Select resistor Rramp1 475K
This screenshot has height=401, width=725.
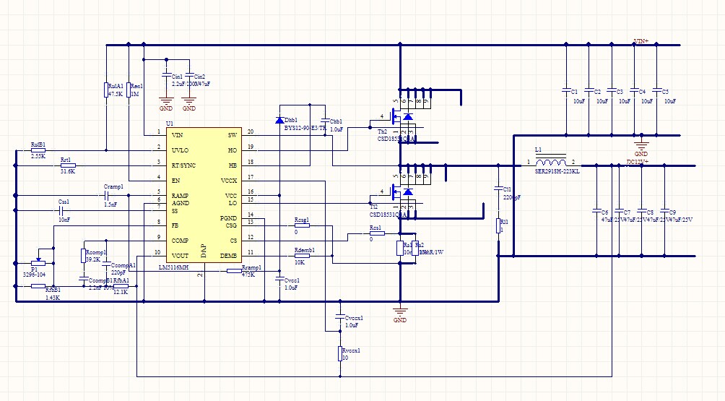pos(235,270)
